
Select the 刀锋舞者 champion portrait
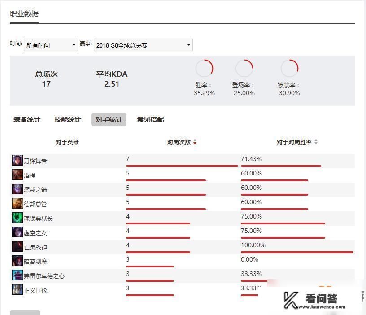point(17,160)
